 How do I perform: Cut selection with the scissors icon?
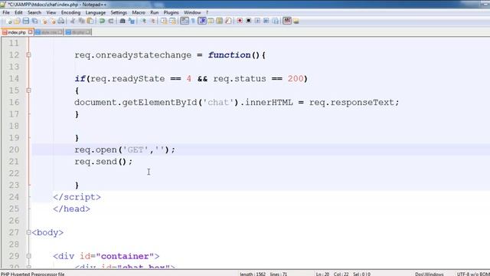(x=73, y=21)
